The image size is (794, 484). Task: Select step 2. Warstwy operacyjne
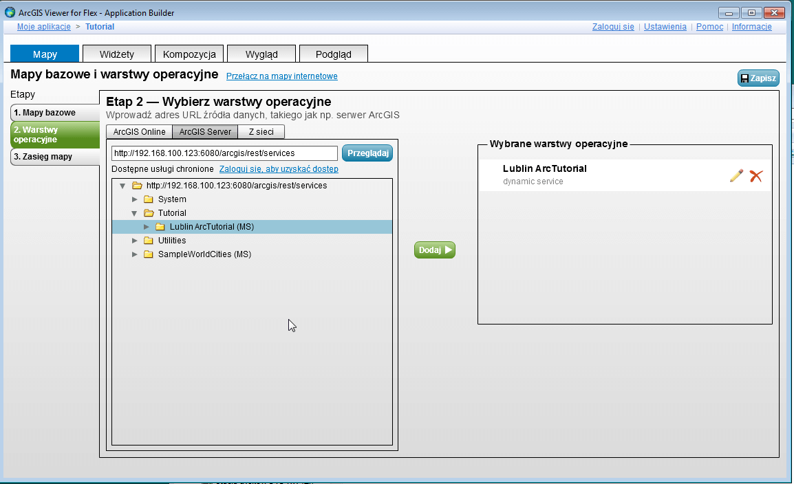point(54,135)
